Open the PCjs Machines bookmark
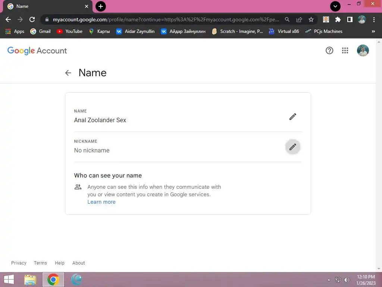Viewport: 382px width, 287px height. (324, 31)
